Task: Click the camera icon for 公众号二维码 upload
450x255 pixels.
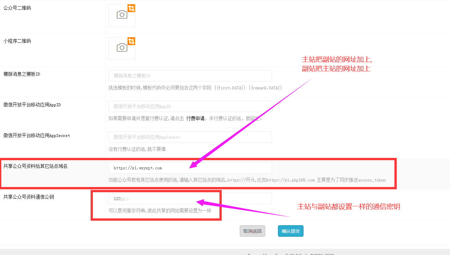Action: [x=122, y=15]
